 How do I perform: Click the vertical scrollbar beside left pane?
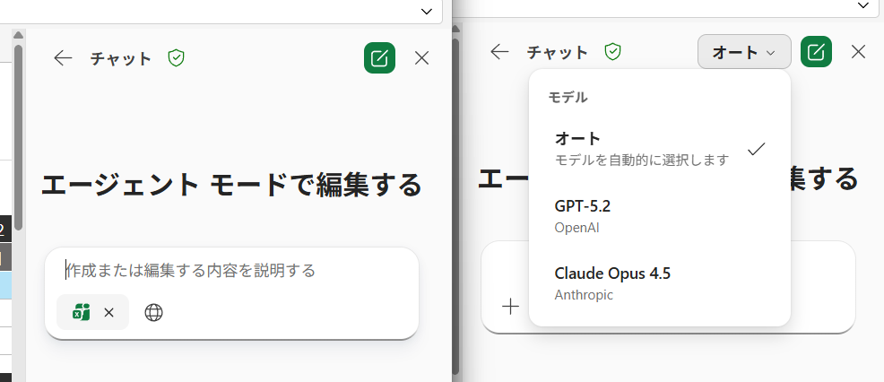click(x=18, y=135)
